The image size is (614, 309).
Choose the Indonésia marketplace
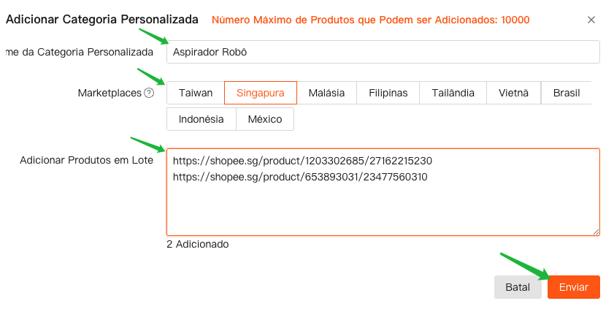[x=201, y=119]
